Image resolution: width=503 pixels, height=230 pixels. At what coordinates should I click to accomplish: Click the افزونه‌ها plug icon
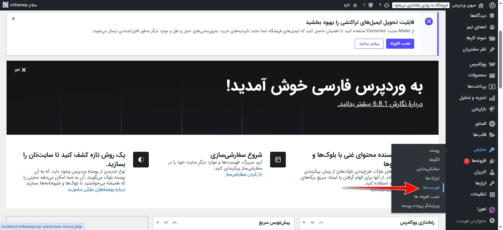click(x=492, y=161)
